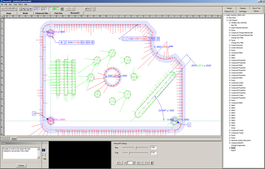The height and width of the screenshot is (169, 265).
Task: Select the Change Exaggeration macro step
Action: pyautogui.click(x=238, y=145)
